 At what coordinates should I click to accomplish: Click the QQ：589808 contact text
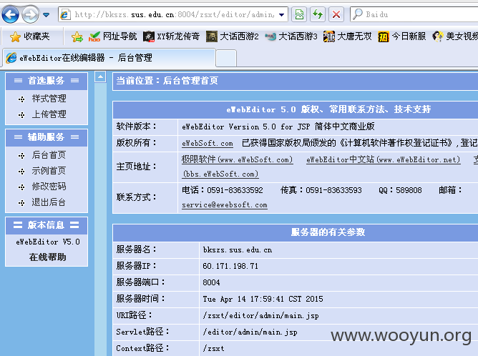(400, 190)
